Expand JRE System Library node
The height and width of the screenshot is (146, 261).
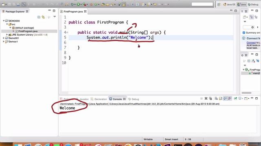point(7,34)
